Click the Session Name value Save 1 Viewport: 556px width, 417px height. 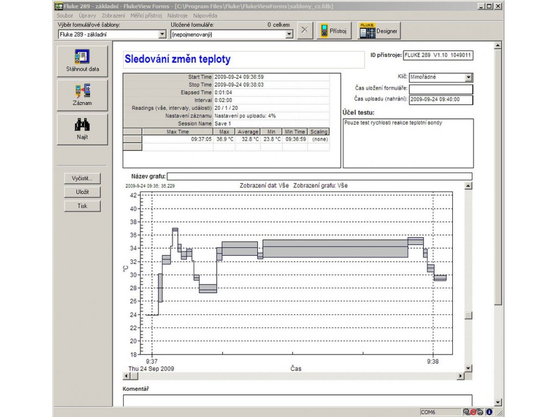tap(223, 124)
